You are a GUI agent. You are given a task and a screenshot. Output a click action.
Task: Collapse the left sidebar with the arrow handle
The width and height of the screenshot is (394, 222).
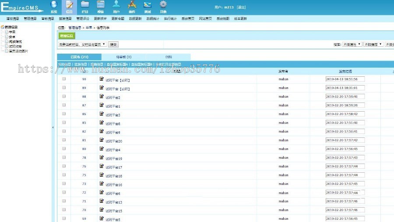(x=53, y=127)
